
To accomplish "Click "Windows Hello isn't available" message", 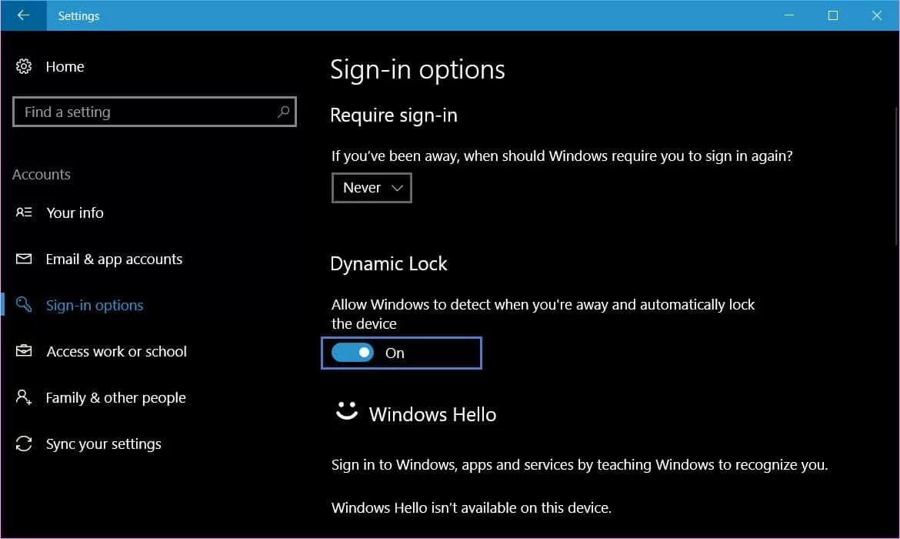I will coord(472,508).
